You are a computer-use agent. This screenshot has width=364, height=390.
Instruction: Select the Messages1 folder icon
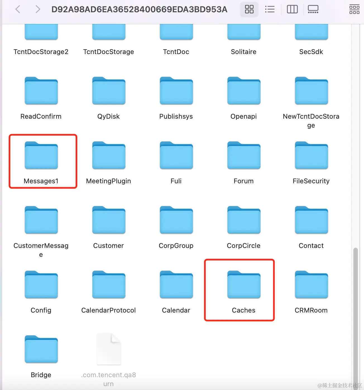[41, 155]
